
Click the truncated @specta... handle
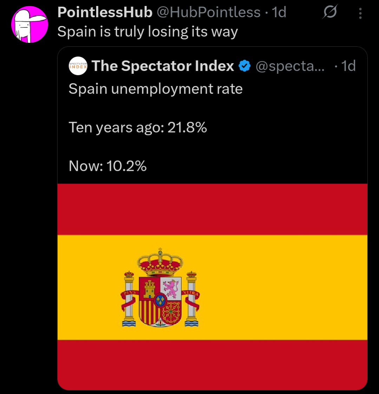coord(290,66)
